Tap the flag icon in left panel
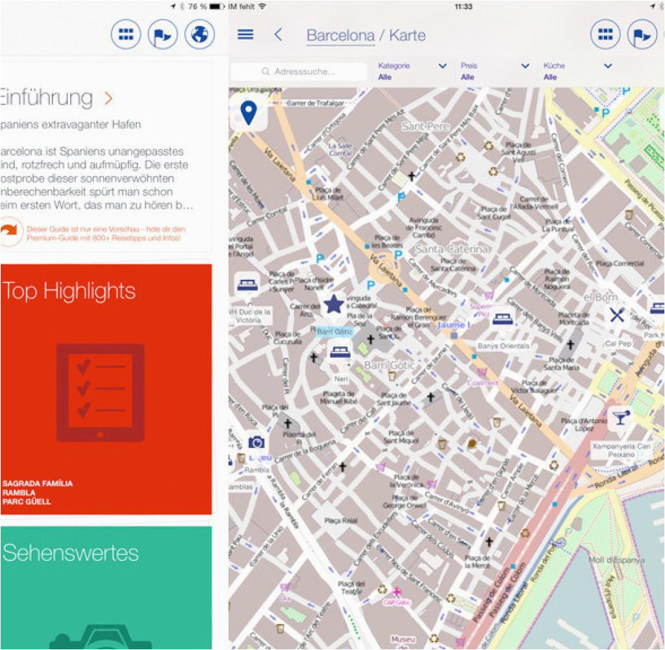 pos(162,34)
